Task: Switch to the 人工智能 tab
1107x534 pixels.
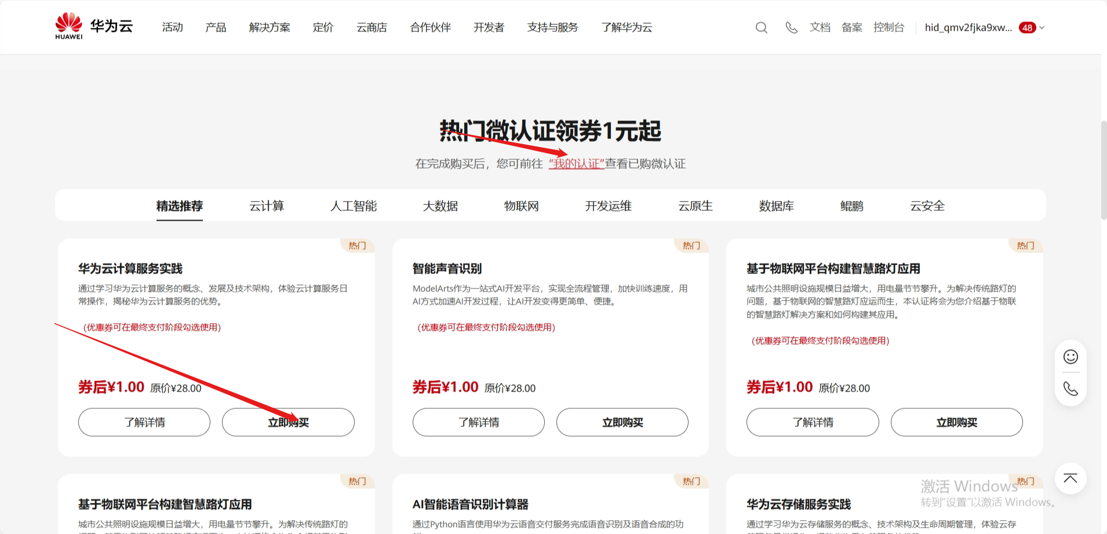Action: (353, 206)
